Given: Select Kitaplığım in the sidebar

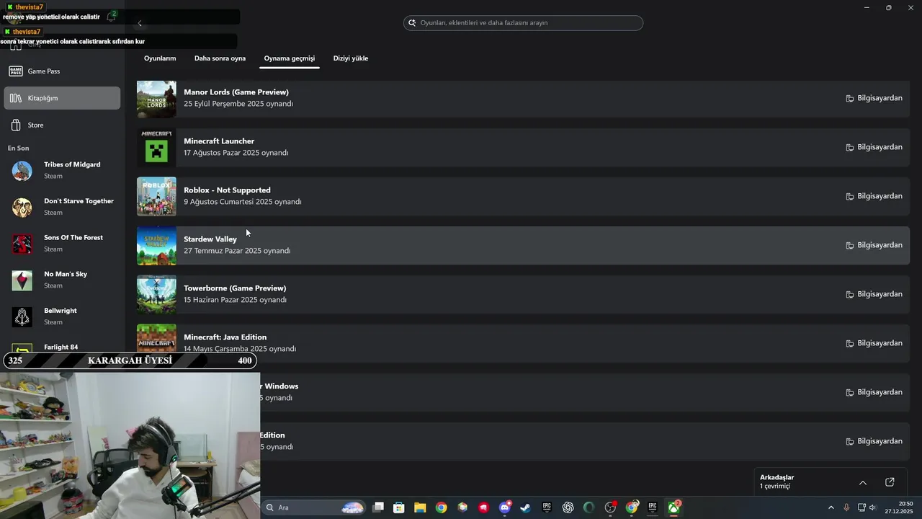Looking at the screenshot, I should [x=62, y=98].
